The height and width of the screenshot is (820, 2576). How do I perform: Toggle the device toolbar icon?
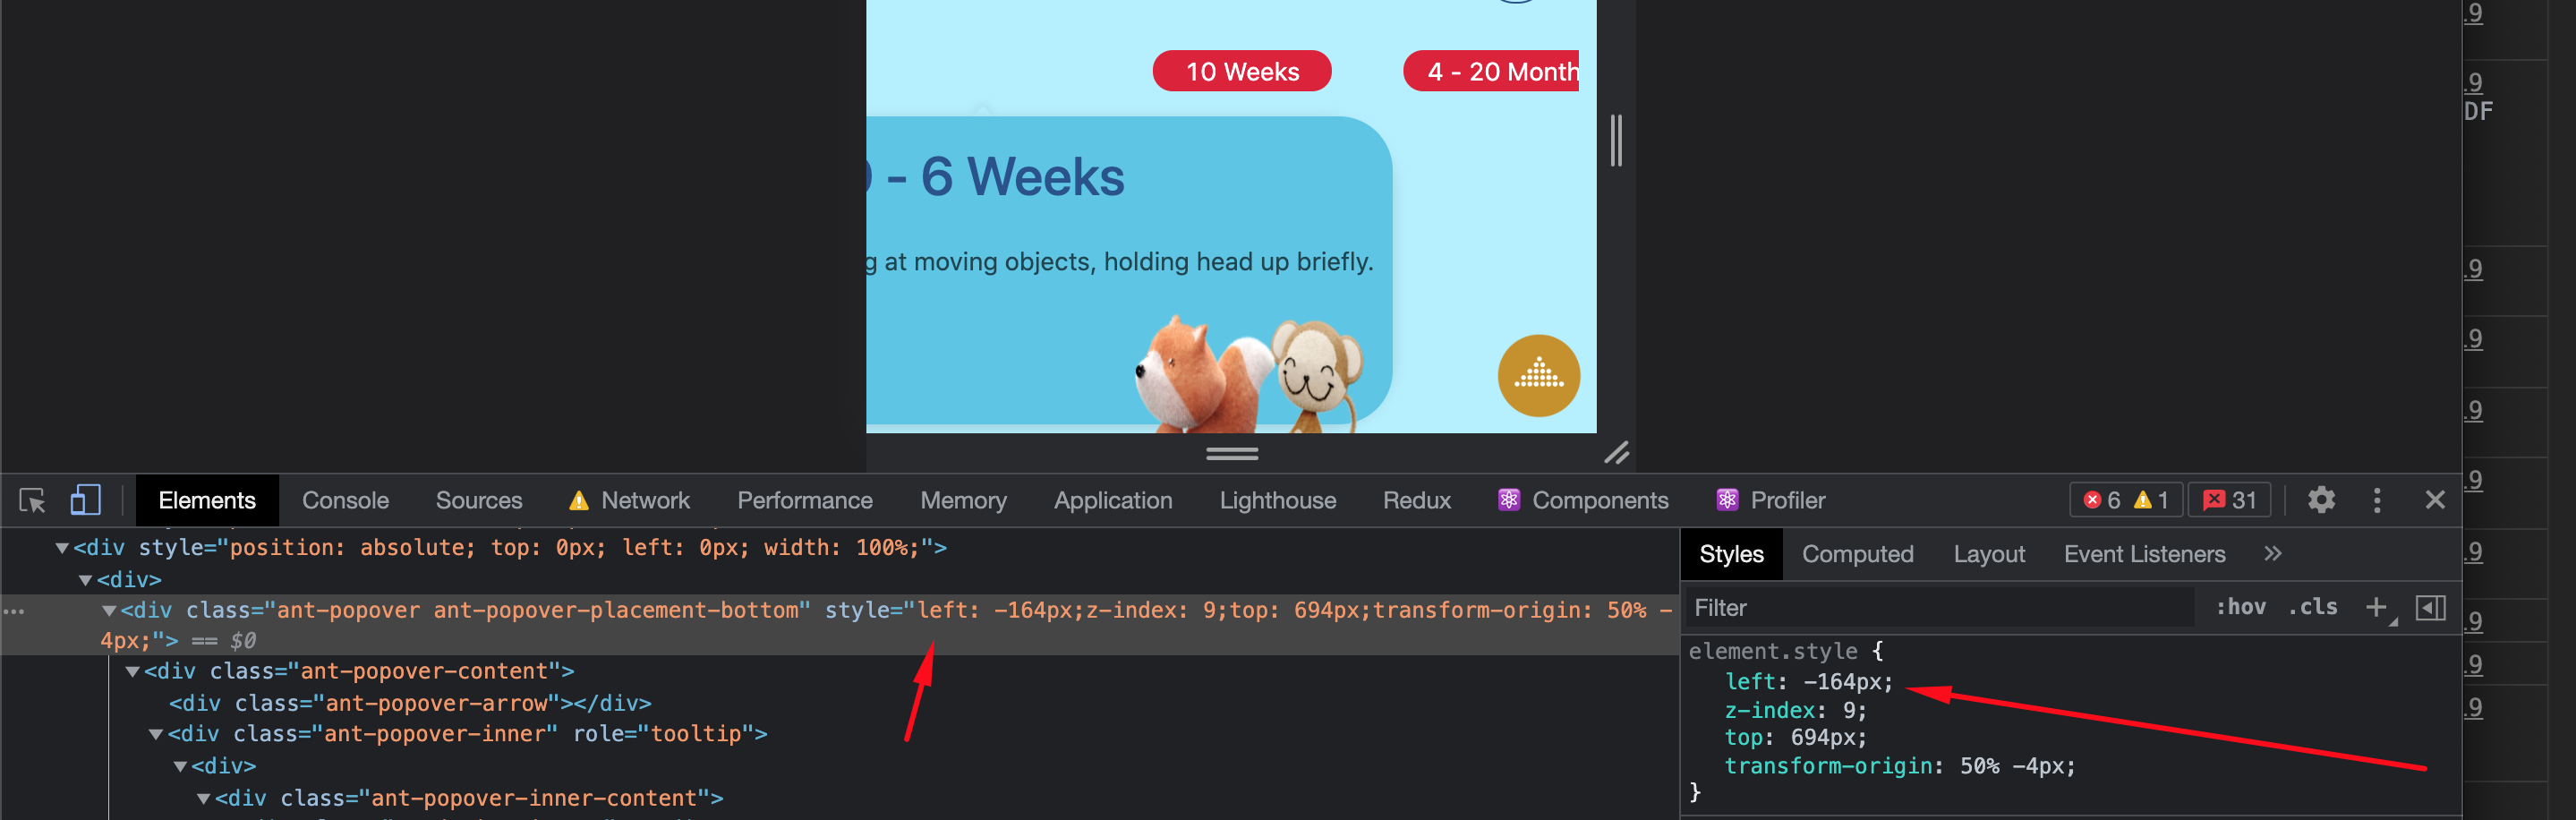coord(85,500)
